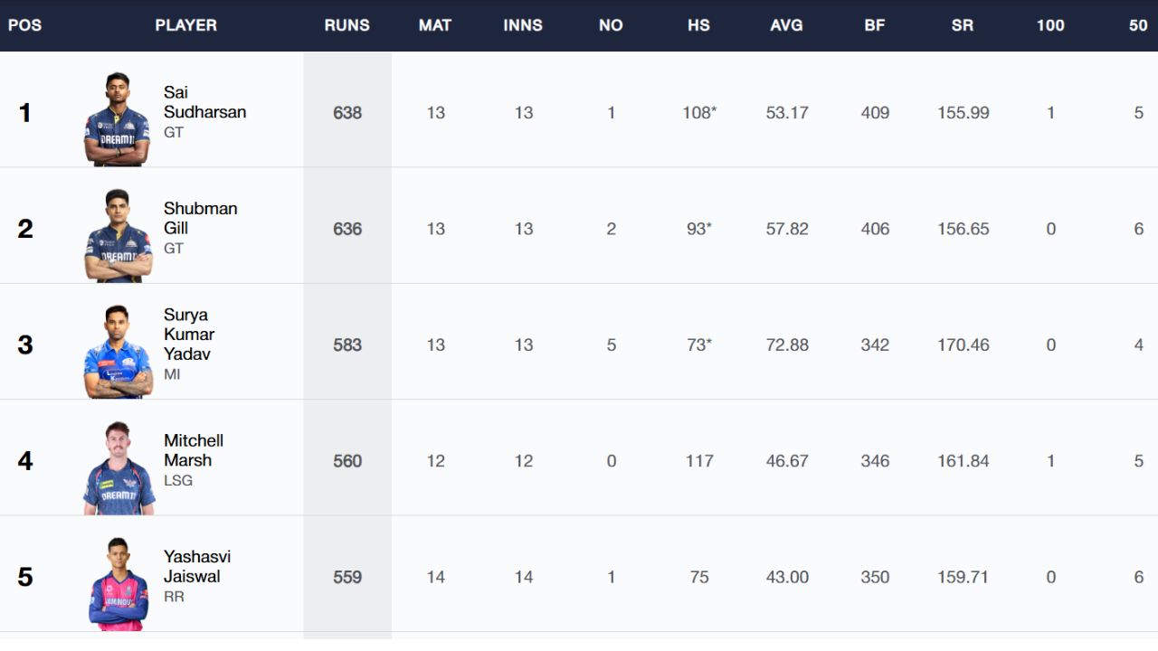Image resolution: width=1158 pixels, height=651 pixels.
Task: Click Sai Sudharsan's 638 runs cell
Action: point(347,113)
